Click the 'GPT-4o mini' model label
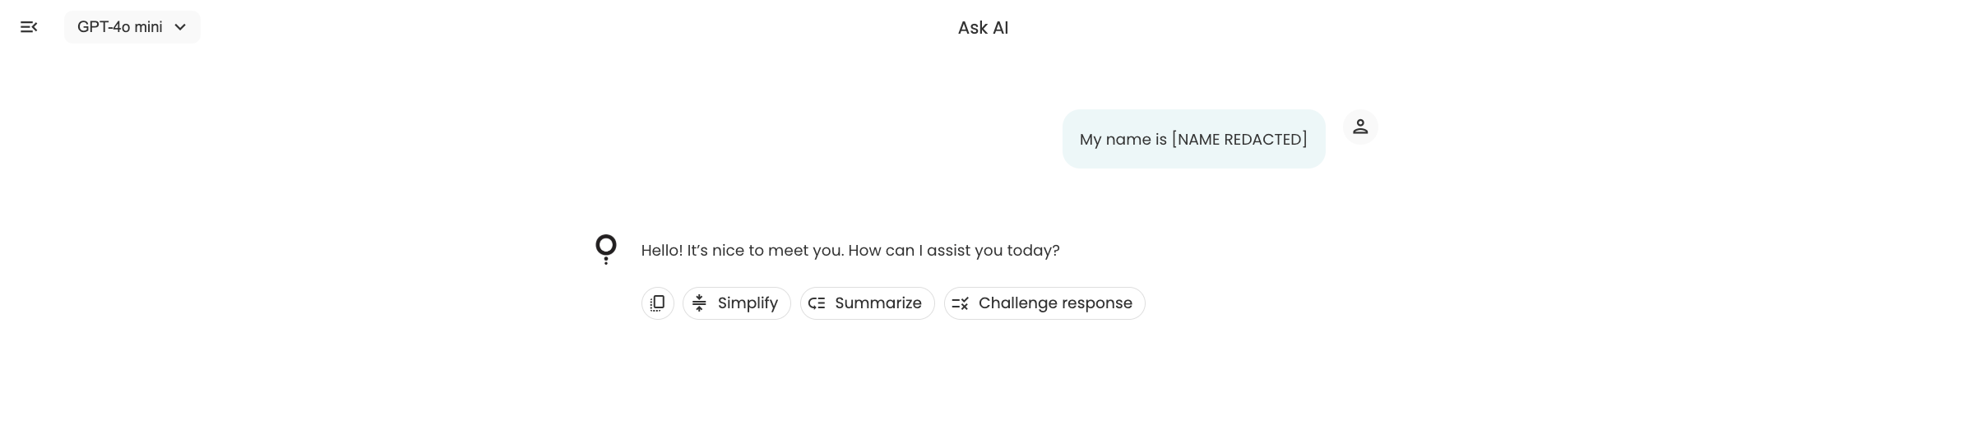Image resolution: width=1982 pixels, height=425 pixels. [120, 27]
